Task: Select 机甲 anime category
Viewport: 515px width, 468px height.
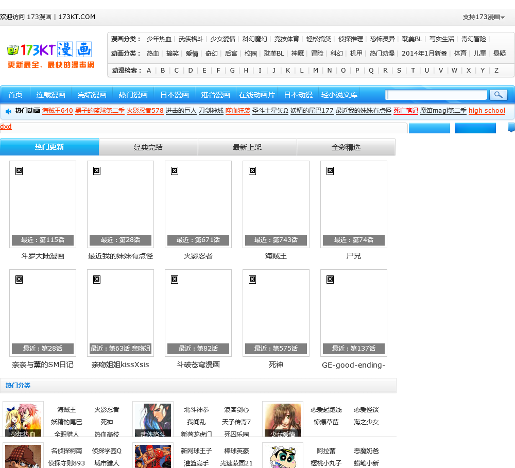Action: click(356, 54)
